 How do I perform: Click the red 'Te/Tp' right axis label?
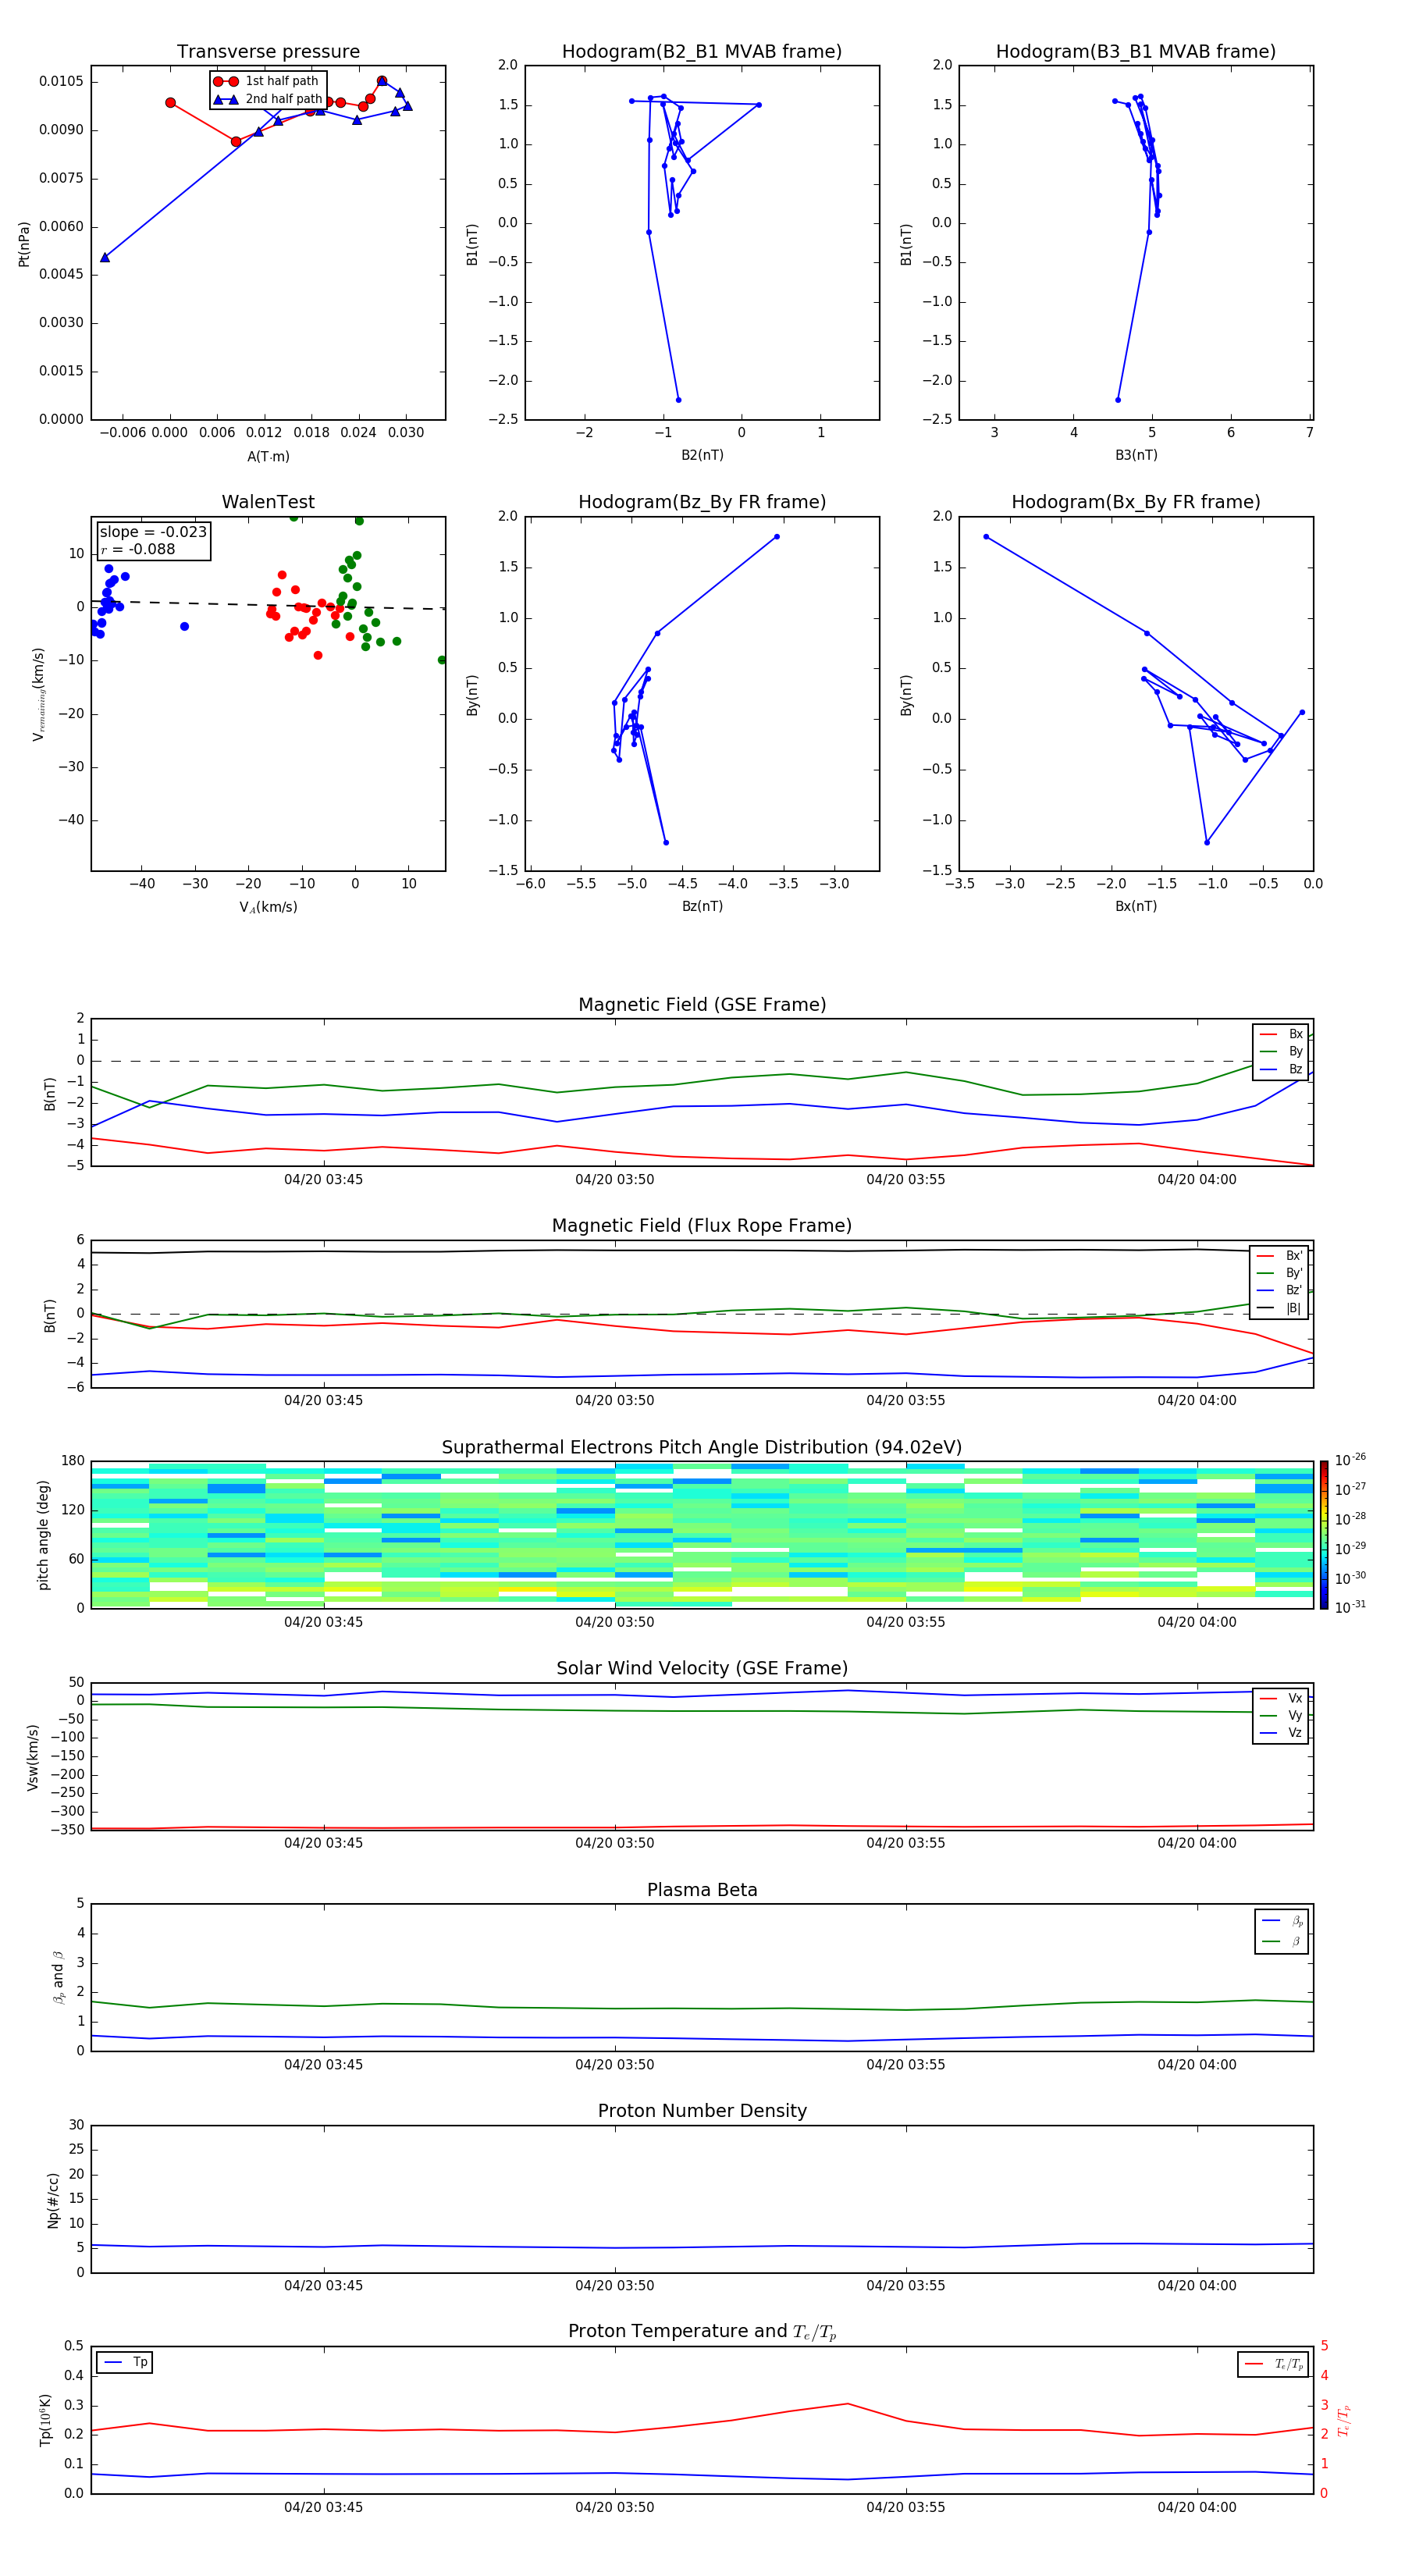pos(1344,2420)
